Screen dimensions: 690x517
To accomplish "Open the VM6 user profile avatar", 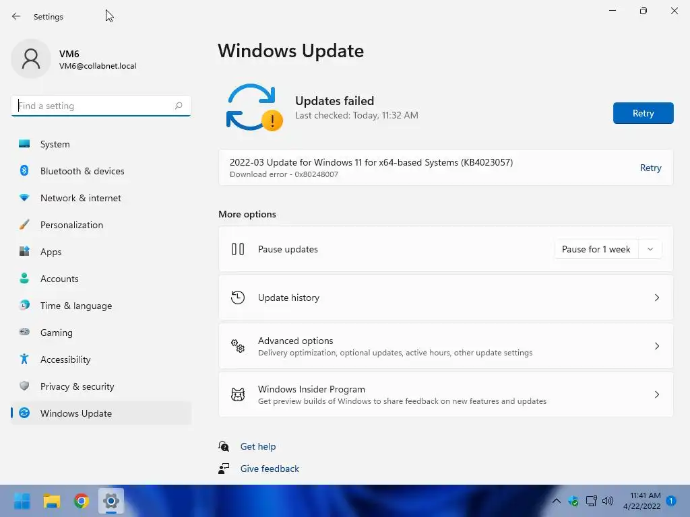I will coord(31,59).
